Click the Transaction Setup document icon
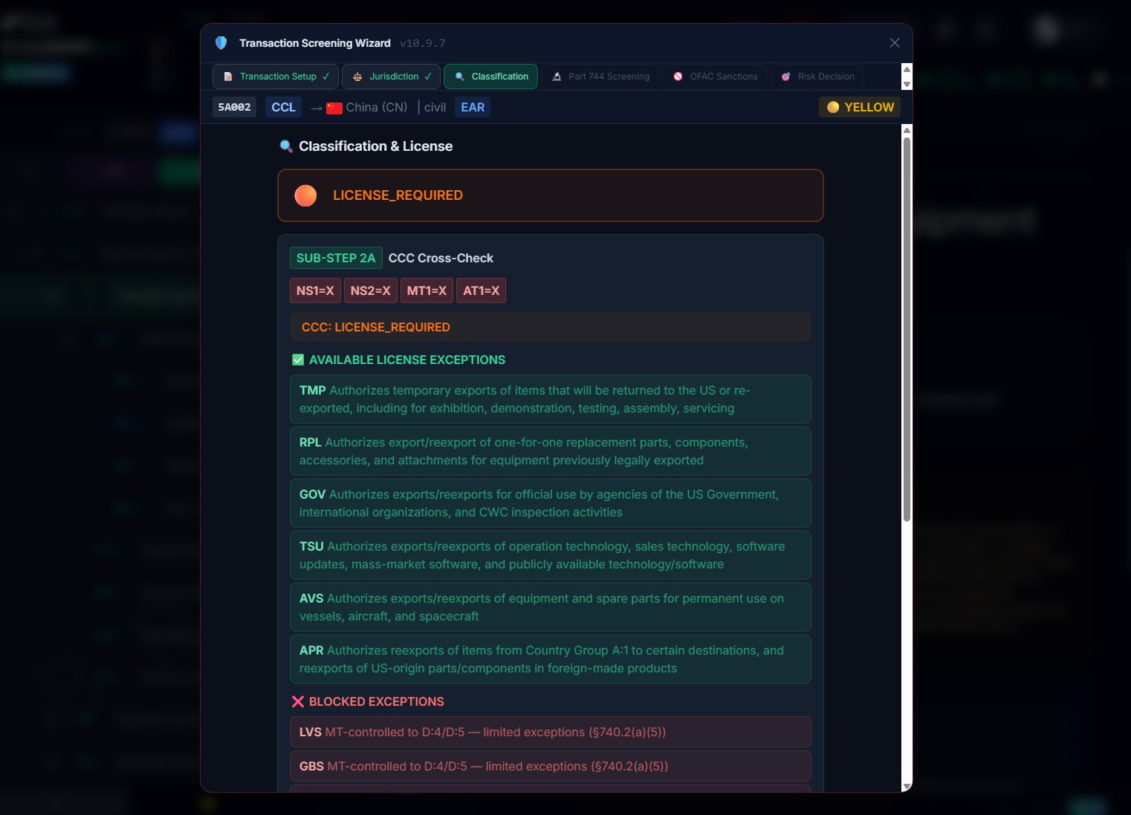Viewport: 1131px width, 815px height. (x=228, y=77)
